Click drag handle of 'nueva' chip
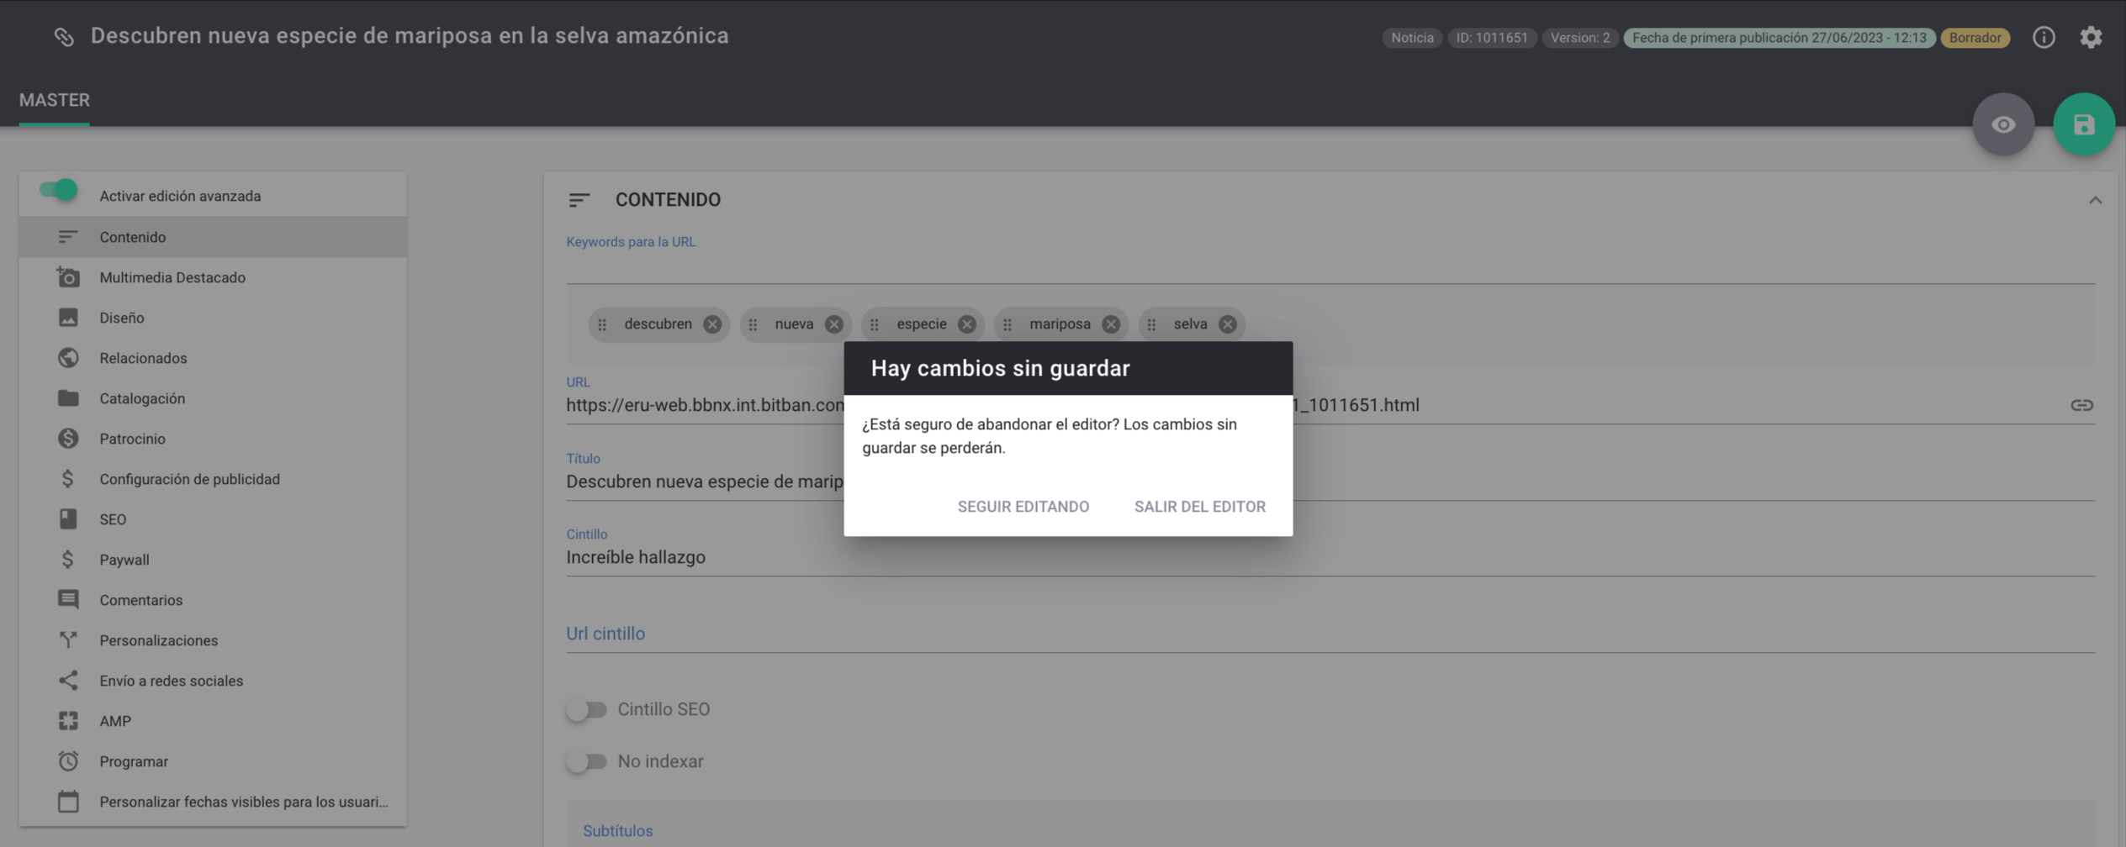This screenshot has width=2126, height=847. click(x=753, y=324)
